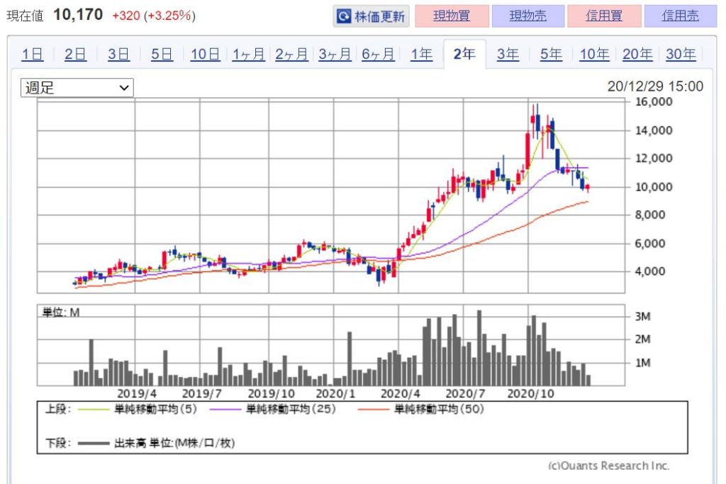Image resolution: width=726 pixels, height=484 pixels.
Task: Select the 5年 period tab
Action: [x=551, y=55]
